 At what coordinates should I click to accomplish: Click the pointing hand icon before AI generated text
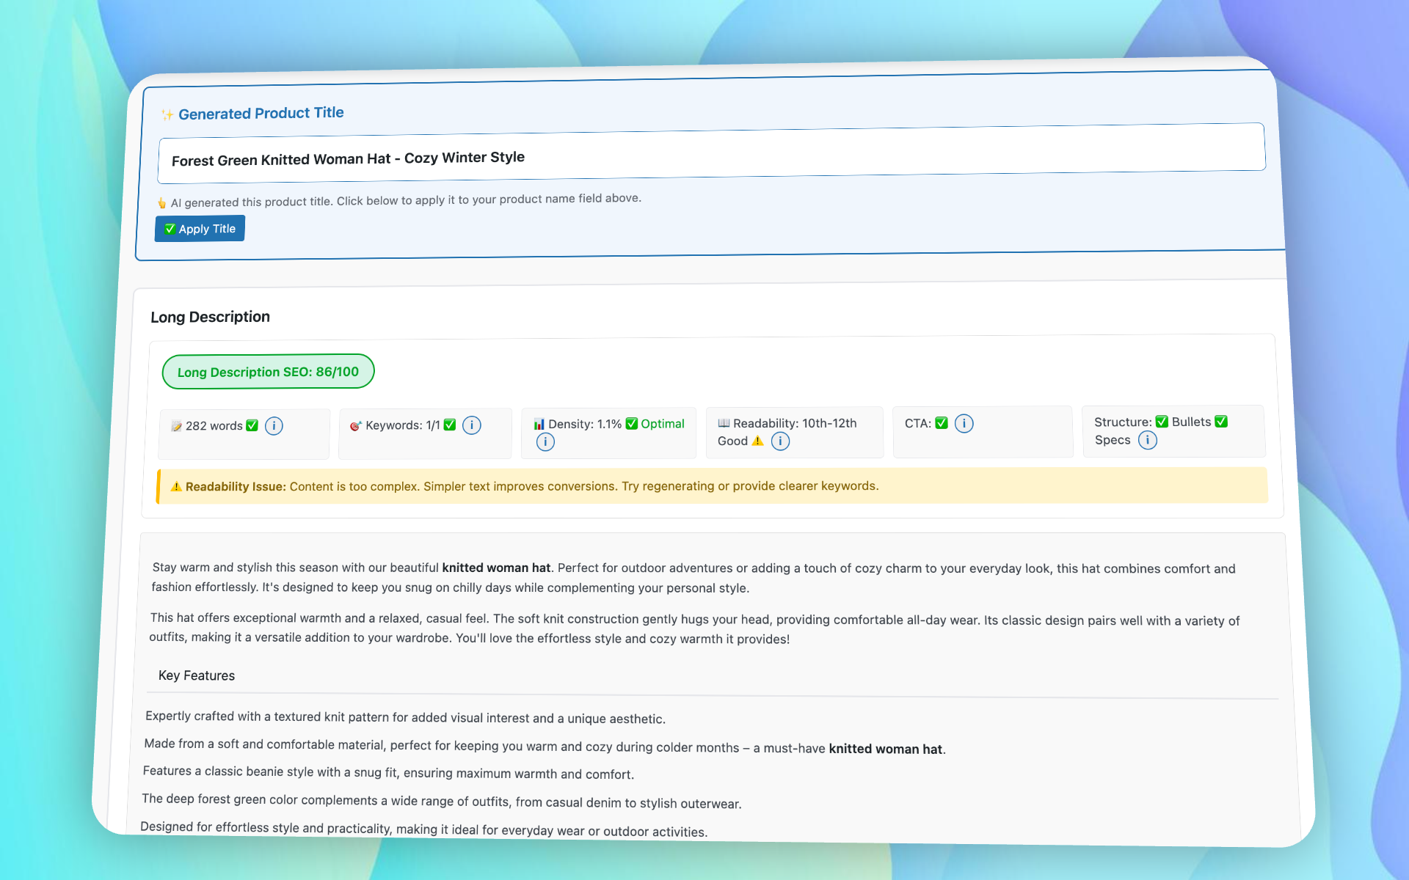[162, 203]
